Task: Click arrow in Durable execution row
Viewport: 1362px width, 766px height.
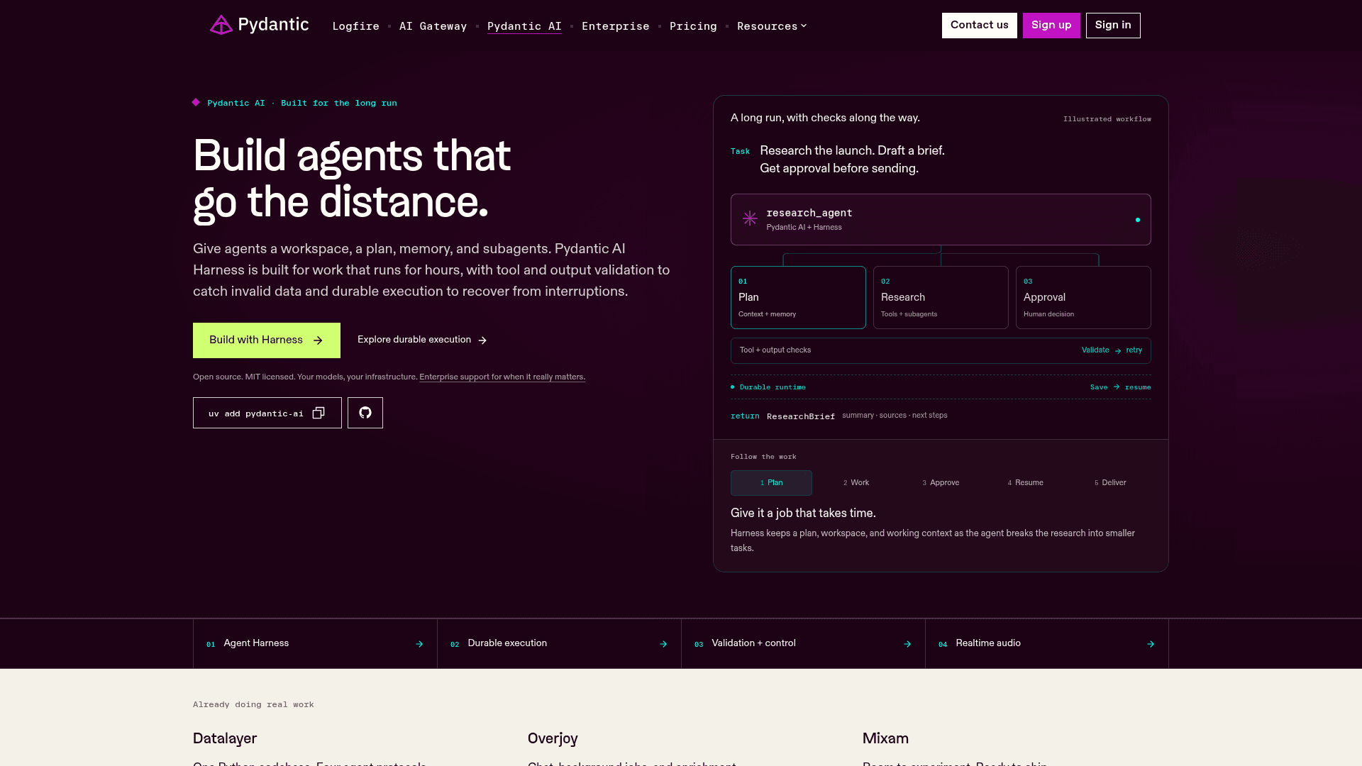Action: (x=663, y=644)
